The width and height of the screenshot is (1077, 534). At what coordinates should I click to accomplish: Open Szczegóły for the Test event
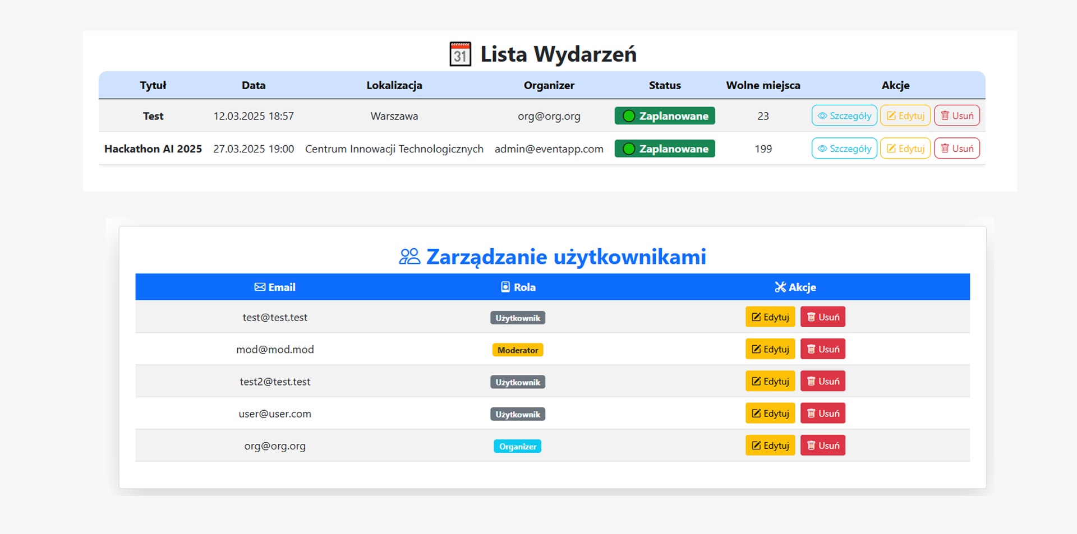pos(844,115)
